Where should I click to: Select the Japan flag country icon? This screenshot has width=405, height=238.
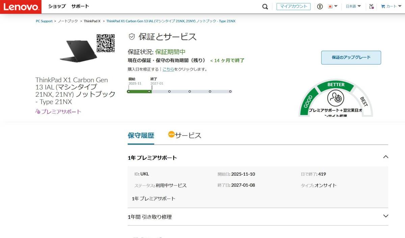tap(329, 6)
